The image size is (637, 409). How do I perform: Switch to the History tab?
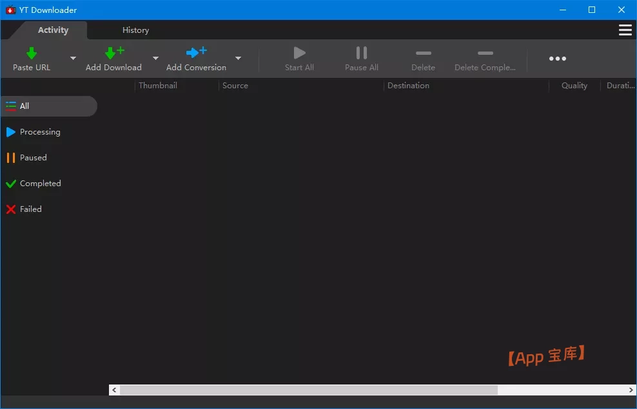tap(135, 30)
